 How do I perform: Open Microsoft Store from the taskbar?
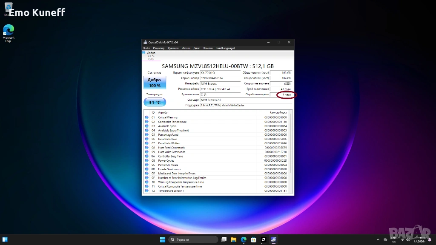pos(254,239)
